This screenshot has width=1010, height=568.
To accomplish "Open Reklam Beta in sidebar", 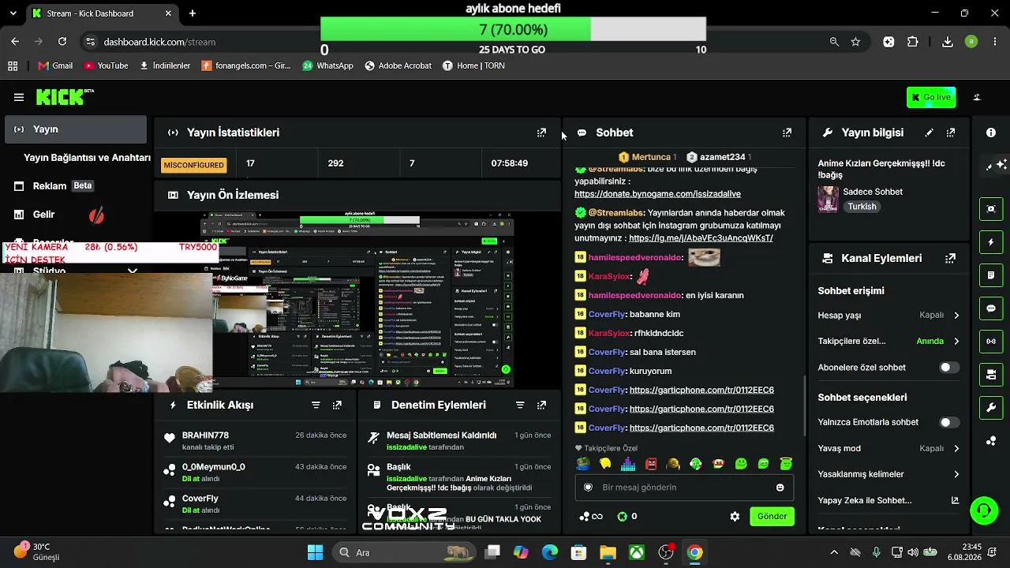I will coord(76,186).
